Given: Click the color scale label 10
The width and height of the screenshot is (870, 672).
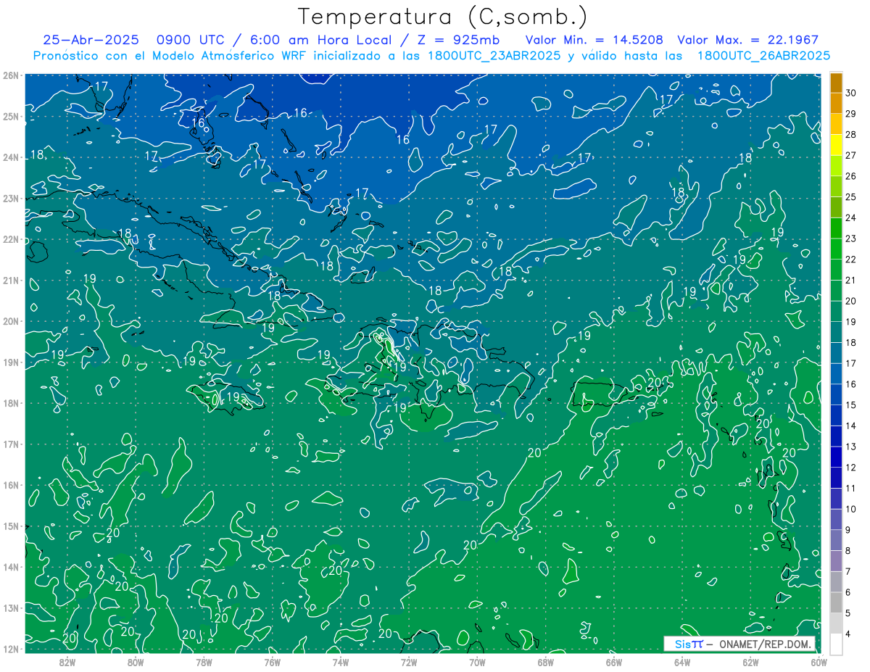Looking at the screenshot, I should 850,509.
